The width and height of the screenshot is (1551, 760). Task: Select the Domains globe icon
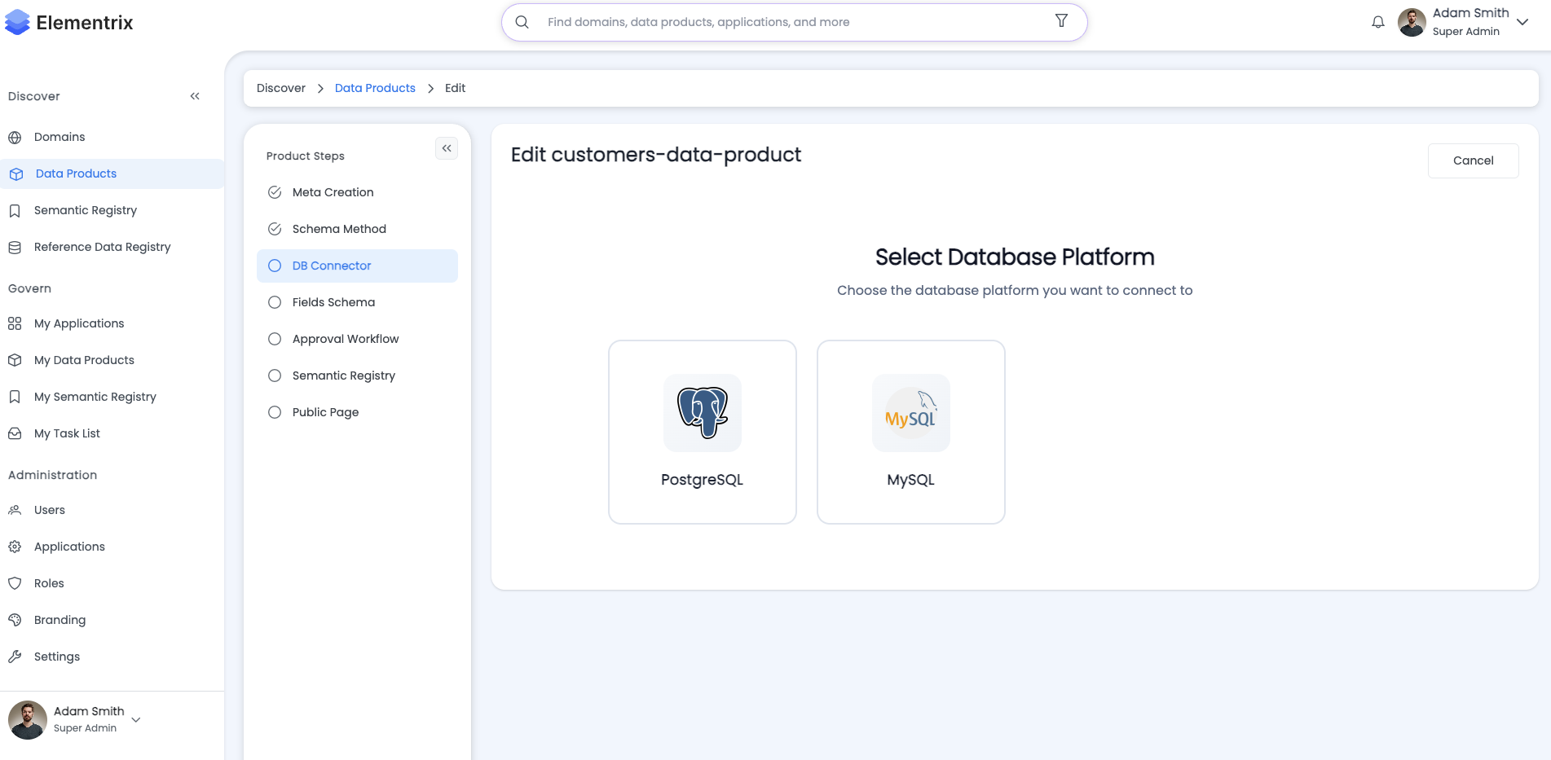click(x=15, y=137)
